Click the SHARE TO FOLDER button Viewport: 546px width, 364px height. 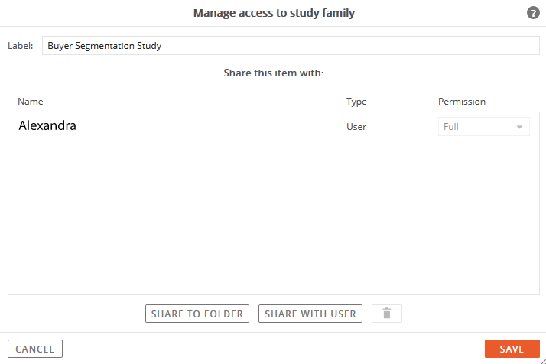[x=197, y=314]
